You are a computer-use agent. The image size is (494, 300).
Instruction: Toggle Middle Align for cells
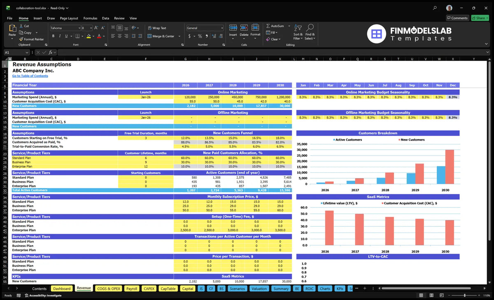(x=119, y=28)
